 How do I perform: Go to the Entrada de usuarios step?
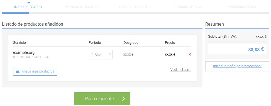point(81,7)
